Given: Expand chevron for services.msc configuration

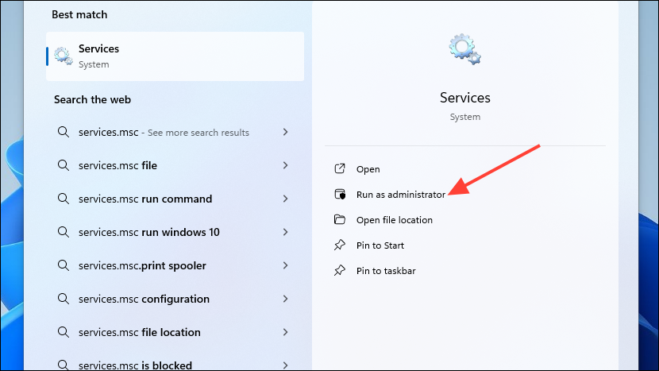Looking at the screenshot, I should [285, 300].
